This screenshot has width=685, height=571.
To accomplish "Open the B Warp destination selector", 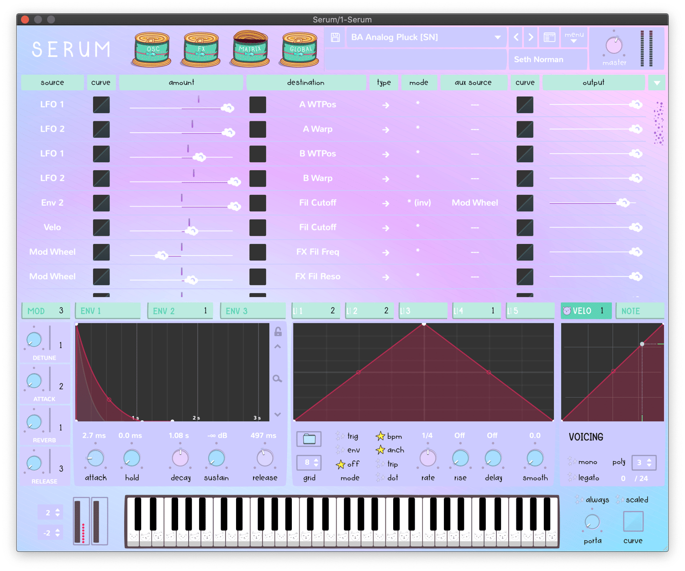I will pyautogui.click(x=318, y=178).
